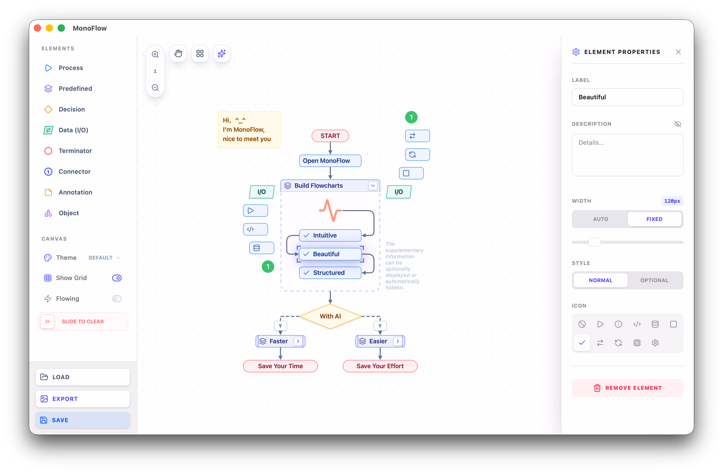723x473 pixels.
Task: Click the zoom out magnifier icon
Action: click(155, 88)
